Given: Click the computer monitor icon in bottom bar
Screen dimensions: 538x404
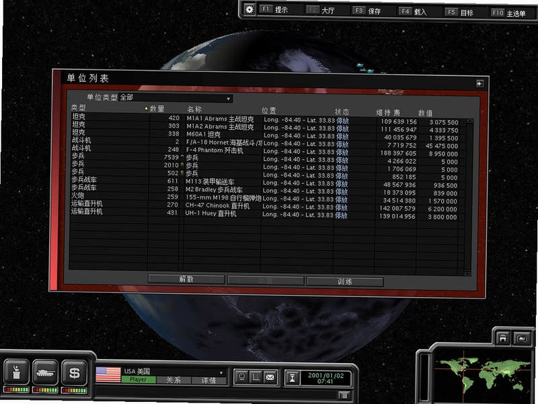Looking at the screenshot, I should click(x=241, y=377).
